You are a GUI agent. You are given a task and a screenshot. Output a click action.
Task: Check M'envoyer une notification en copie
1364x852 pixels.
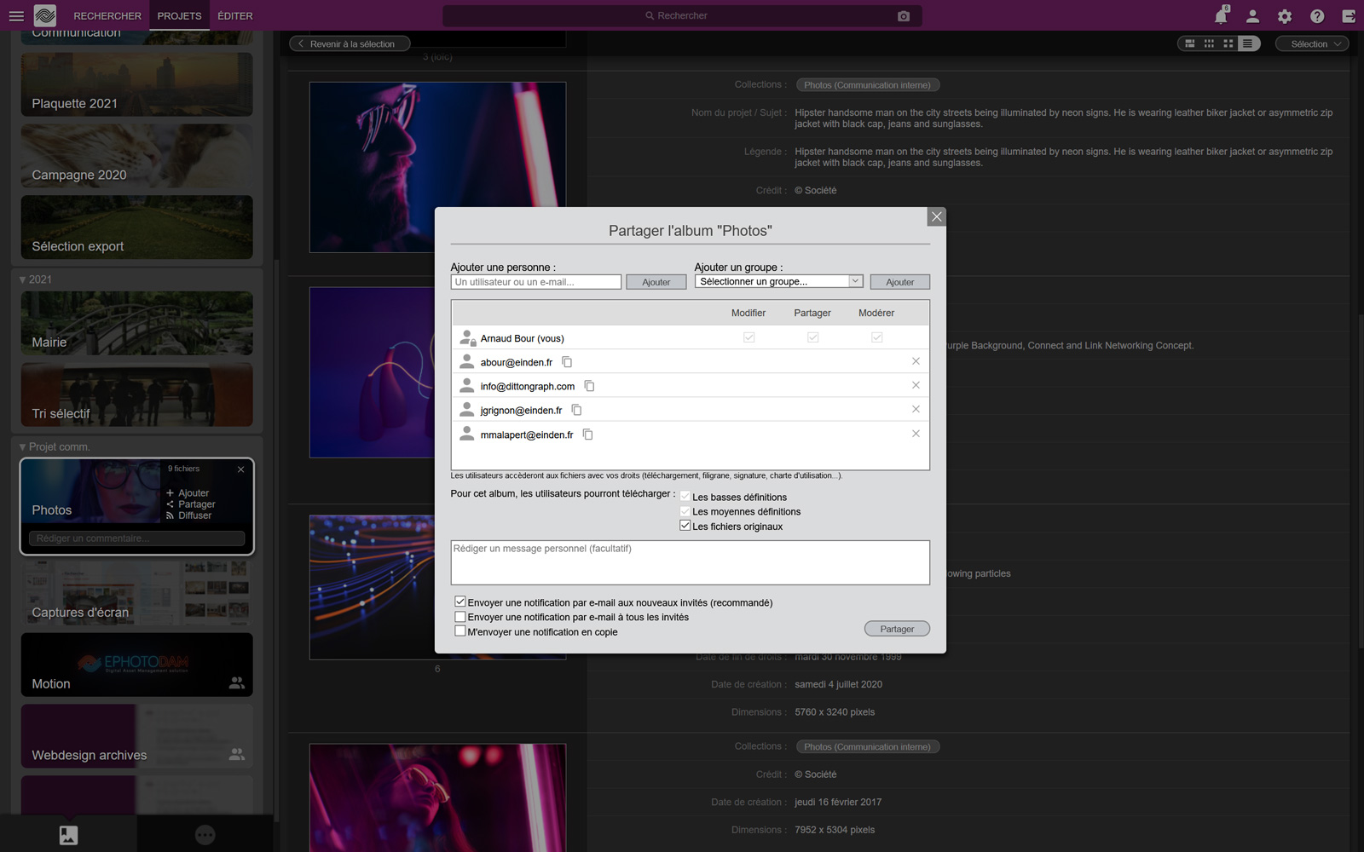click(460, 631)
